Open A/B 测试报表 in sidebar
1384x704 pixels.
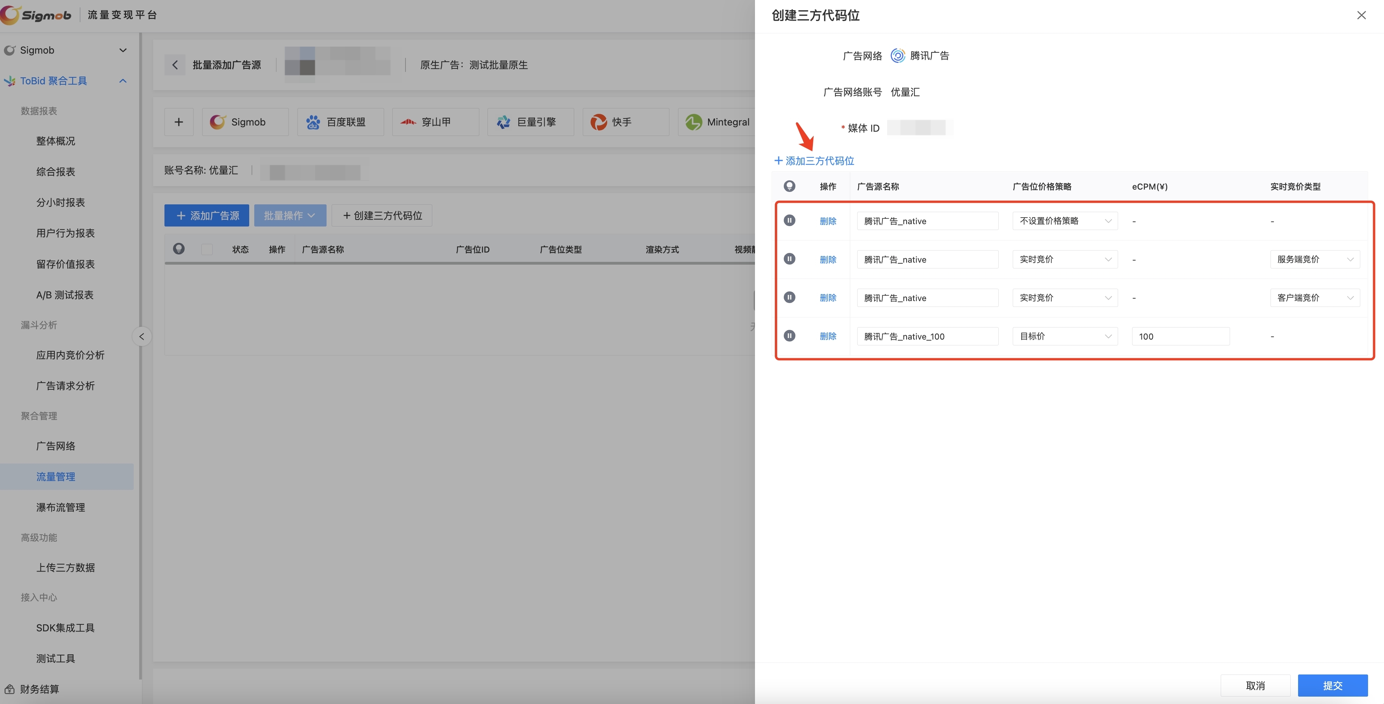click(x=65, y=295)
